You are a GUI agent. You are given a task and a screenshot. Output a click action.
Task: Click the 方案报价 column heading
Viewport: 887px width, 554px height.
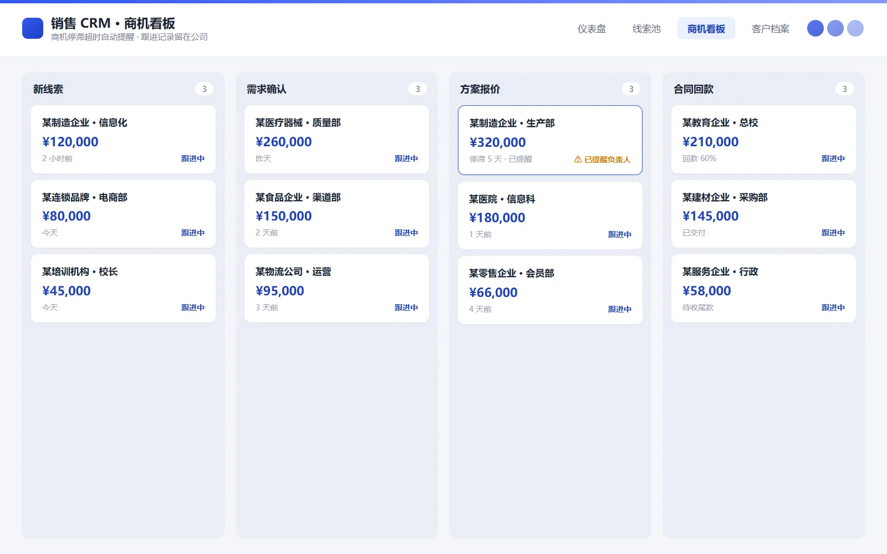[x=480, y=89]
